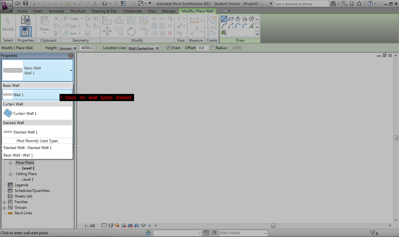Click the keyword search input box
The width and height of the screenshot is (399, 237).
[301, 4]
